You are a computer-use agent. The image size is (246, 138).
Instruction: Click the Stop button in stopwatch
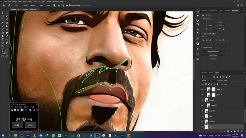30,125
